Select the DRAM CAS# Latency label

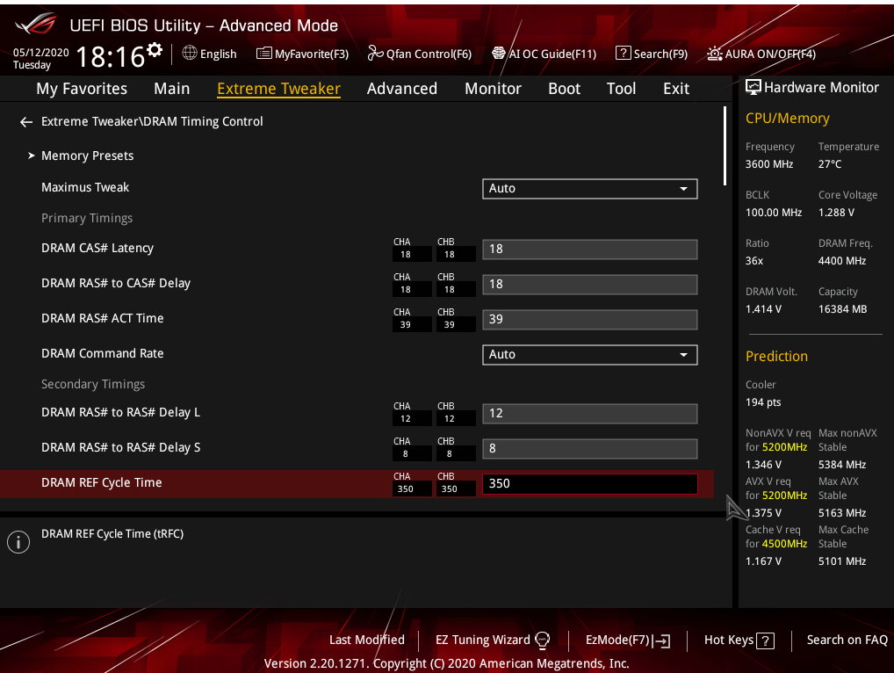[97, 248]
